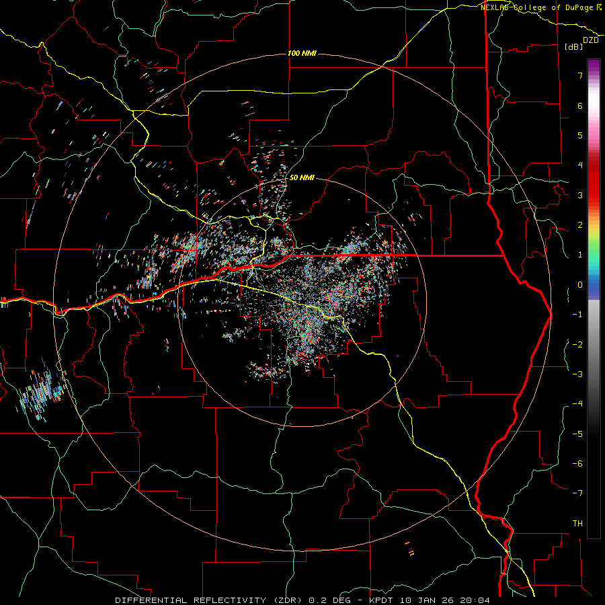Click the 50 NMI range ring label
Image resolution: width=605 pixels, height=605 pixels.
(302, 177)
